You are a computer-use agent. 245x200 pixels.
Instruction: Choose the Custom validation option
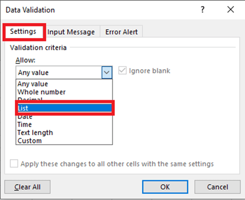click(x=30, y=141)
